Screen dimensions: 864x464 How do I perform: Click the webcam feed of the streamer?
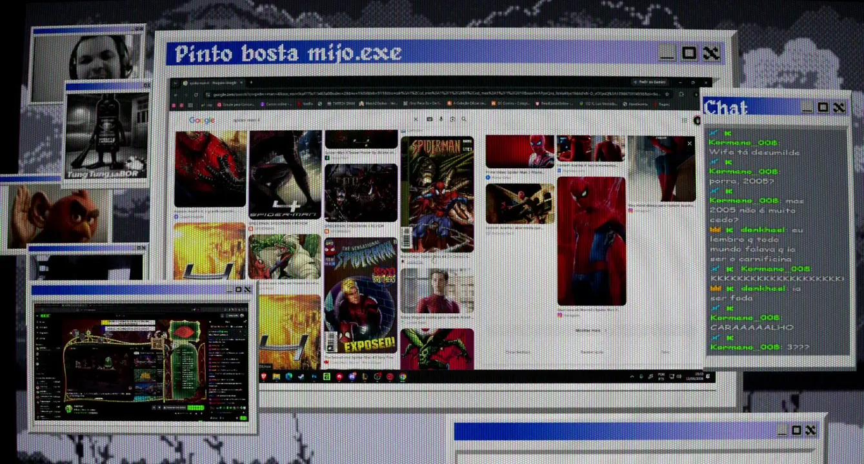pos(86,66)
